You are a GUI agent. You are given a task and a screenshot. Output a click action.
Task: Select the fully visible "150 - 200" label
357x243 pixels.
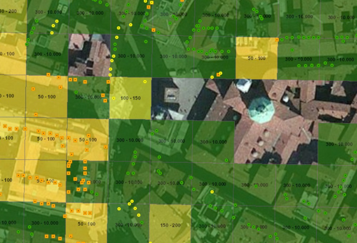pyautogui.click(x=170, y=225)
